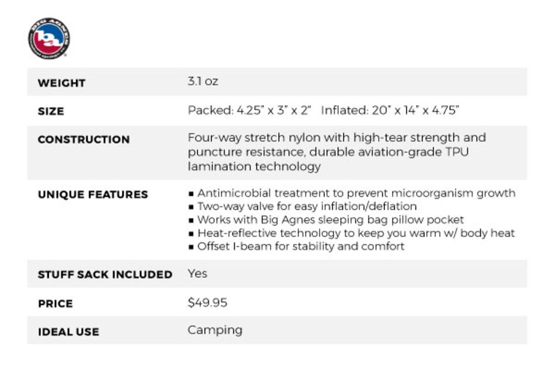
Task: Click the IDEAL USE row label
Action: [x=68, y=331]
